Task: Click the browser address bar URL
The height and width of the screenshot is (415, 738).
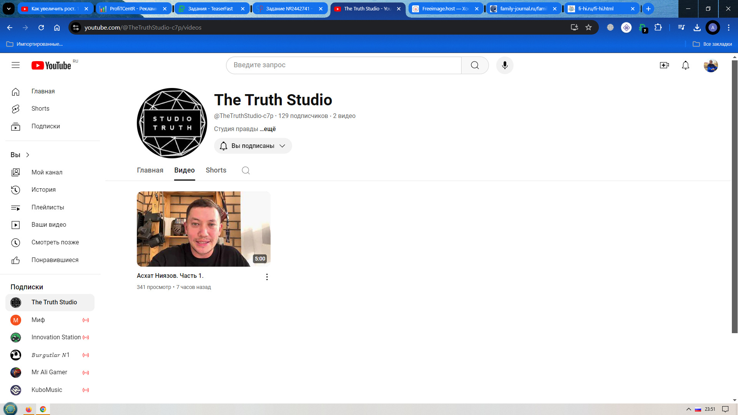Action: pyautogui.click(x=143, y=28)
